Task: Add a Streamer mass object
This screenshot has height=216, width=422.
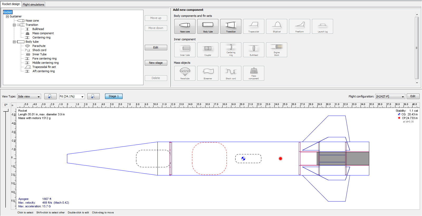Action: click(x=208, y=73)
